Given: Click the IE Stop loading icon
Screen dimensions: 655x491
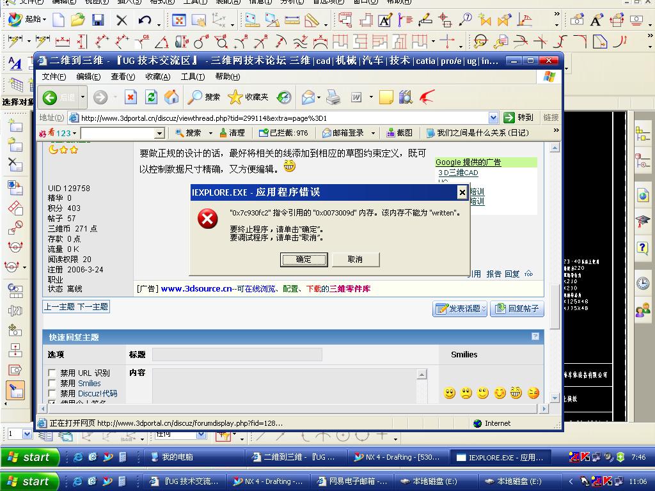Looking at the screenshot, I should [x=130, y=97].
